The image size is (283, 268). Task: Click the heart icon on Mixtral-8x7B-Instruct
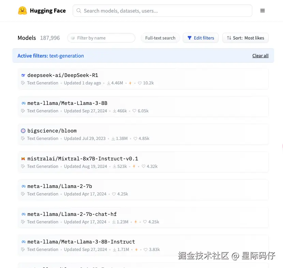144,167
